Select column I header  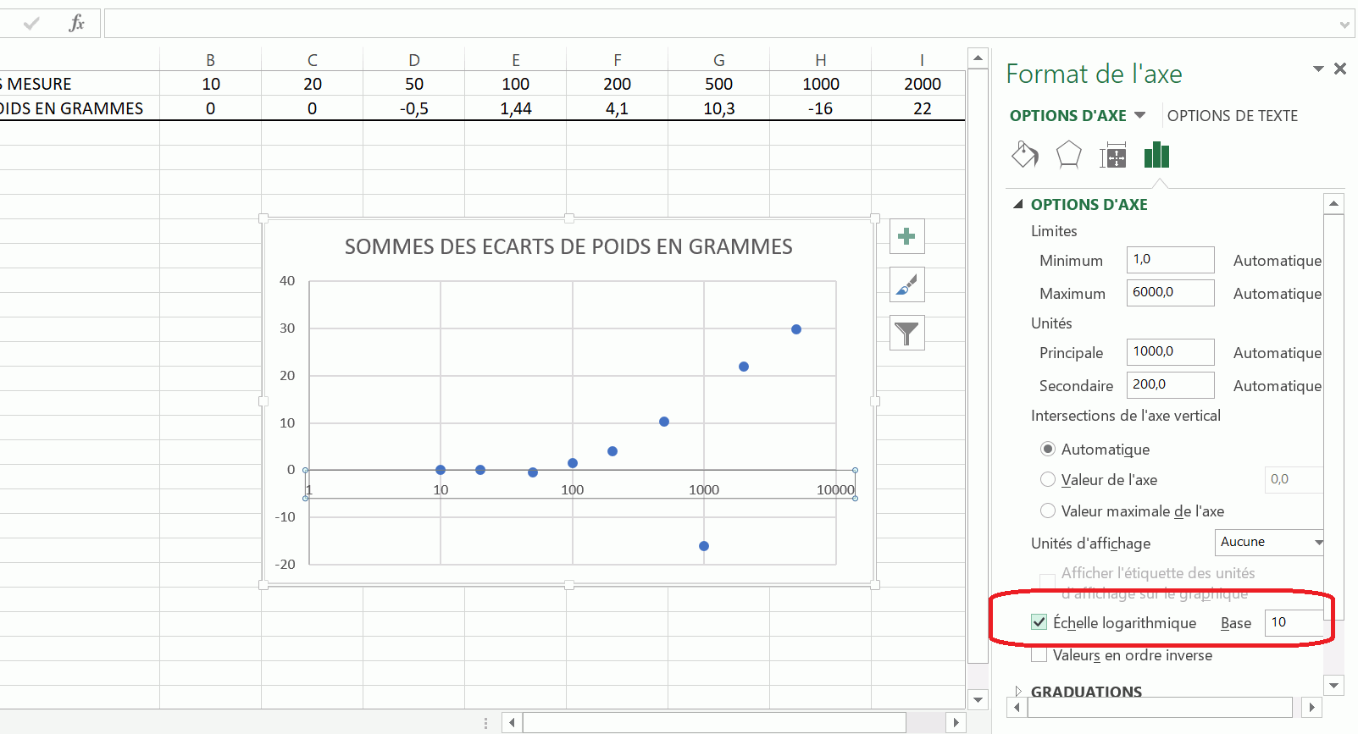click(923, 60)
